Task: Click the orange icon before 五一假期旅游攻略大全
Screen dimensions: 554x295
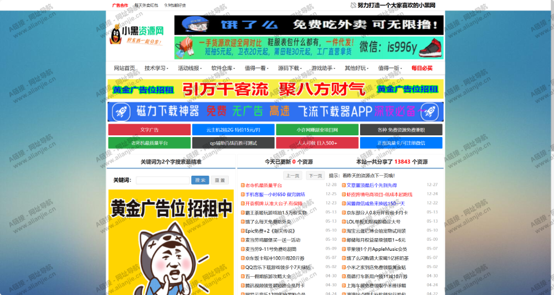Action: pyautogui.click(x=243, y=276)
